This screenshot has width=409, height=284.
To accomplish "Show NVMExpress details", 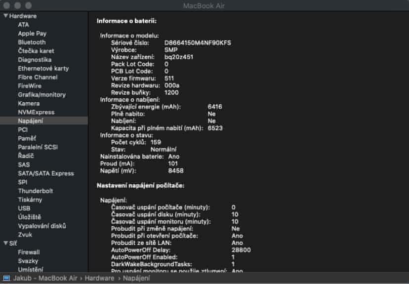I will tap(36, 112).
